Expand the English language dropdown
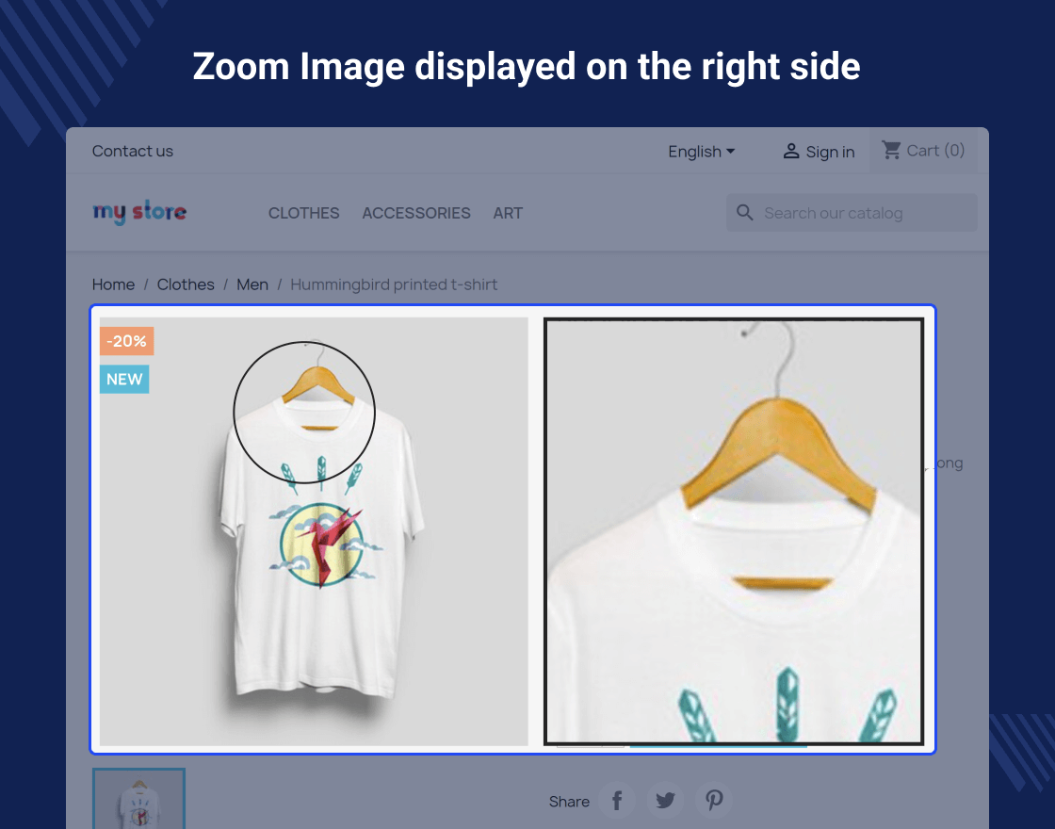 (701, 152)
